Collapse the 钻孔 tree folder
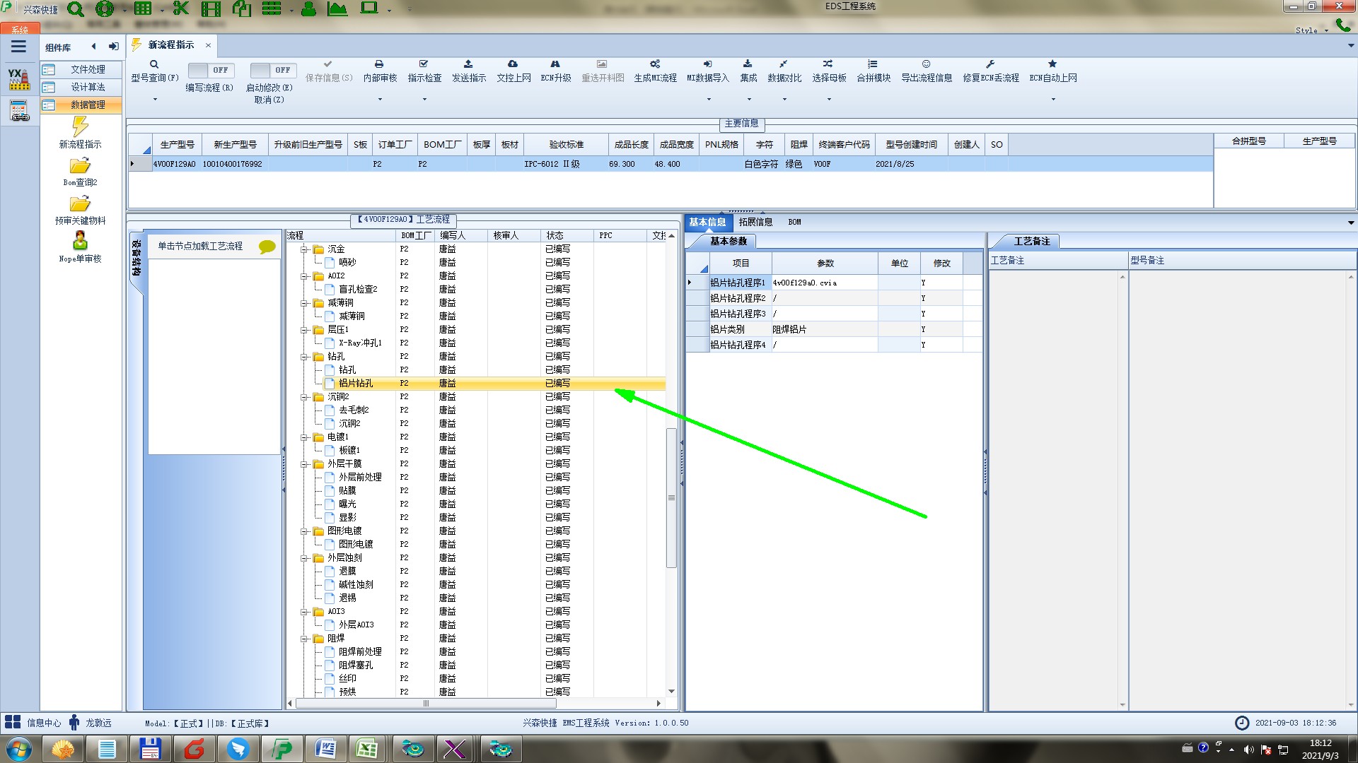Image resolution: width=1358 pixels, height=763 pixels. point(305,357)
